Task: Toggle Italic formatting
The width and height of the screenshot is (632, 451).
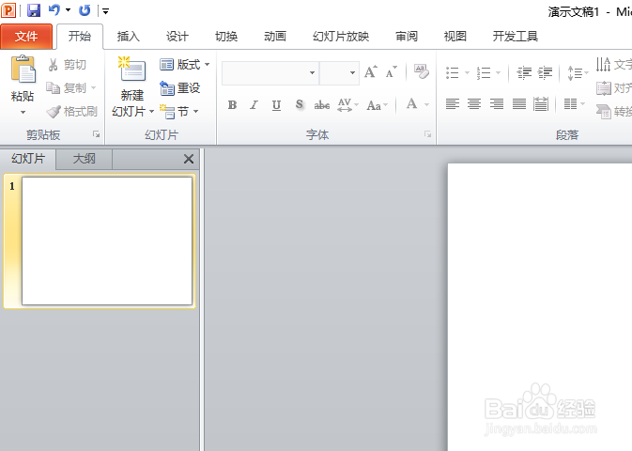Action: tap(254, 105)
